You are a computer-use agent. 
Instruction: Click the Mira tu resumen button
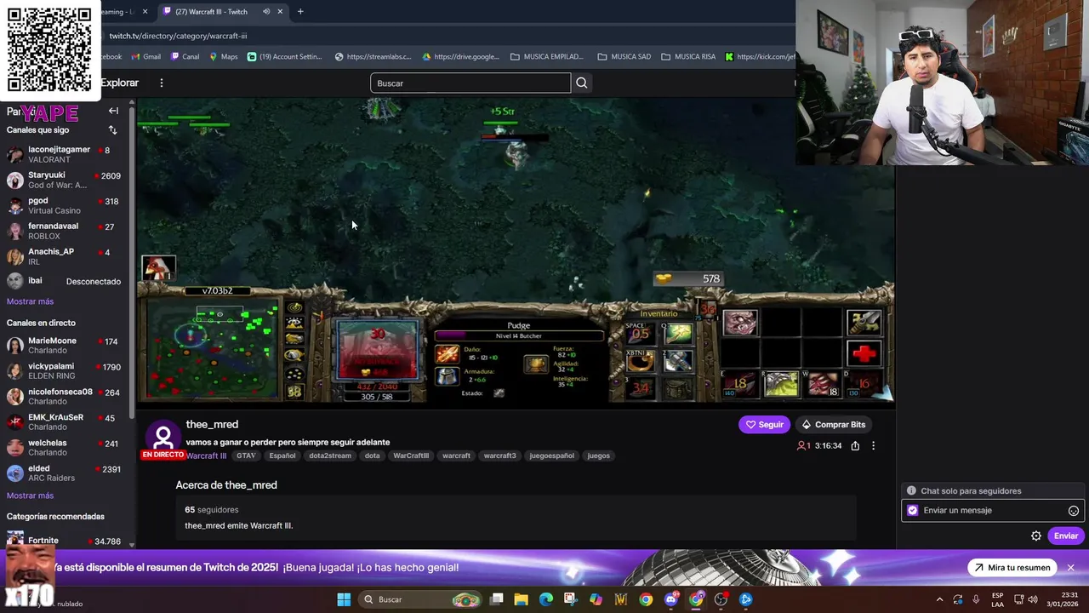1012,568
